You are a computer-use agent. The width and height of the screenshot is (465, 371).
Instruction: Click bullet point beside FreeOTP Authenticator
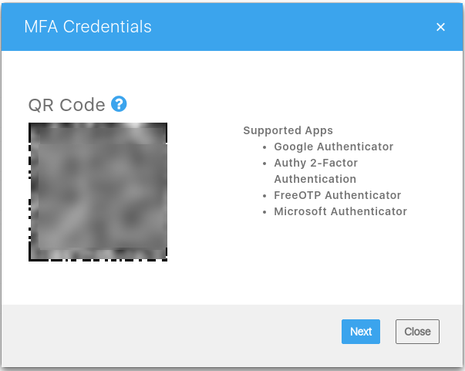[x=265, y=196]
